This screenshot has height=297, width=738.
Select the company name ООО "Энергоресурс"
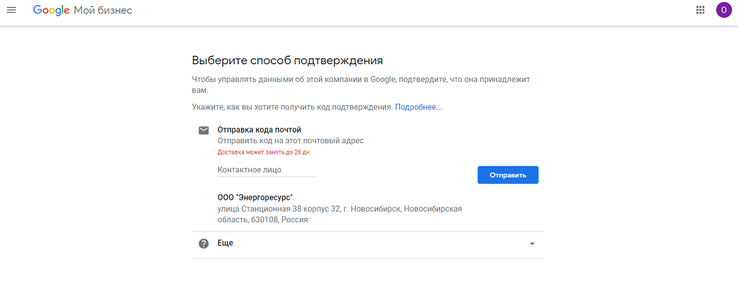click(x=254, y=198)
